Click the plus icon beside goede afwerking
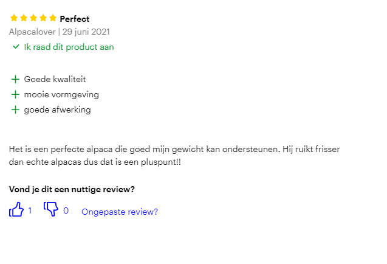The image size is (387, 264). tap(15, 110)
